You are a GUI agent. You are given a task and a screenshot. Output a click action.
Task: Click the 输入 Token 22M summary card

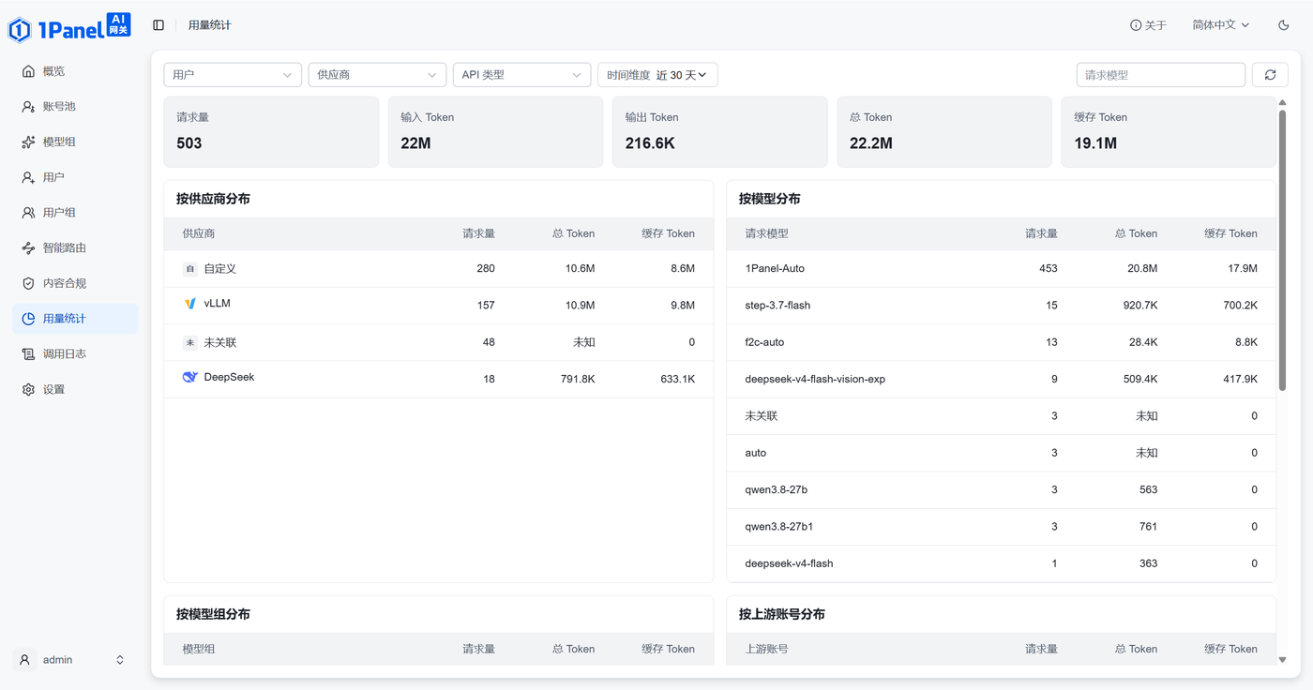click(495, 132)
